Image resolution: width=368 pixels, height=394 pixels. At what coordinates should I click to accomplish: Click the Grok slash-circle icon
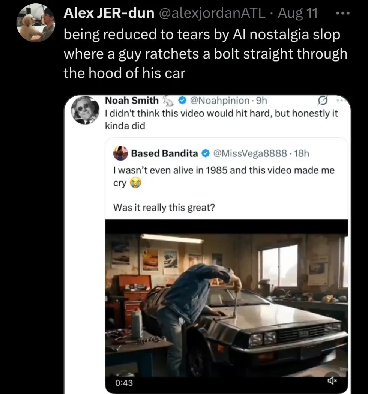(323, 101)
